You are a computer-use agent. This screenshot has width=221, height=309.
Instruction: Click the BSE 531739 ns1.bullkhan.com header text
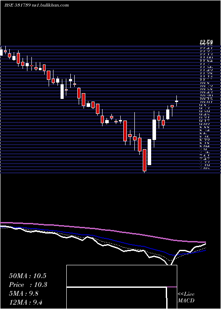click(x=37, y=5)
